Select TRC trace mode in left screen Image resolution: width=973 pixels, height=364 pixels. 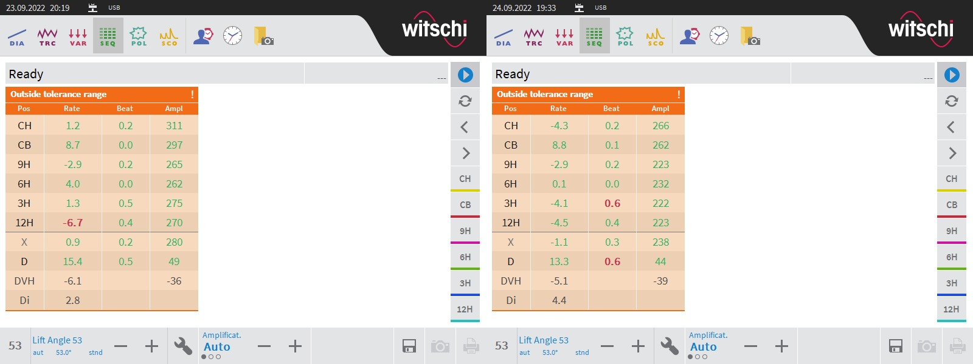pos(47,36)
